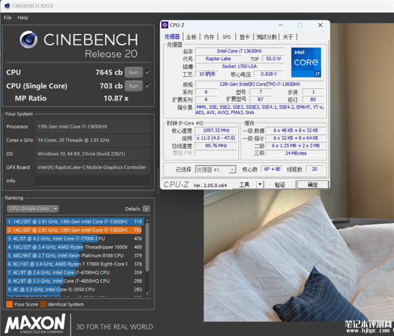This screenshot has width=394, height=336.
Task: Switch to the SPD tab in CPU-Z
Action: pos(227,37)
